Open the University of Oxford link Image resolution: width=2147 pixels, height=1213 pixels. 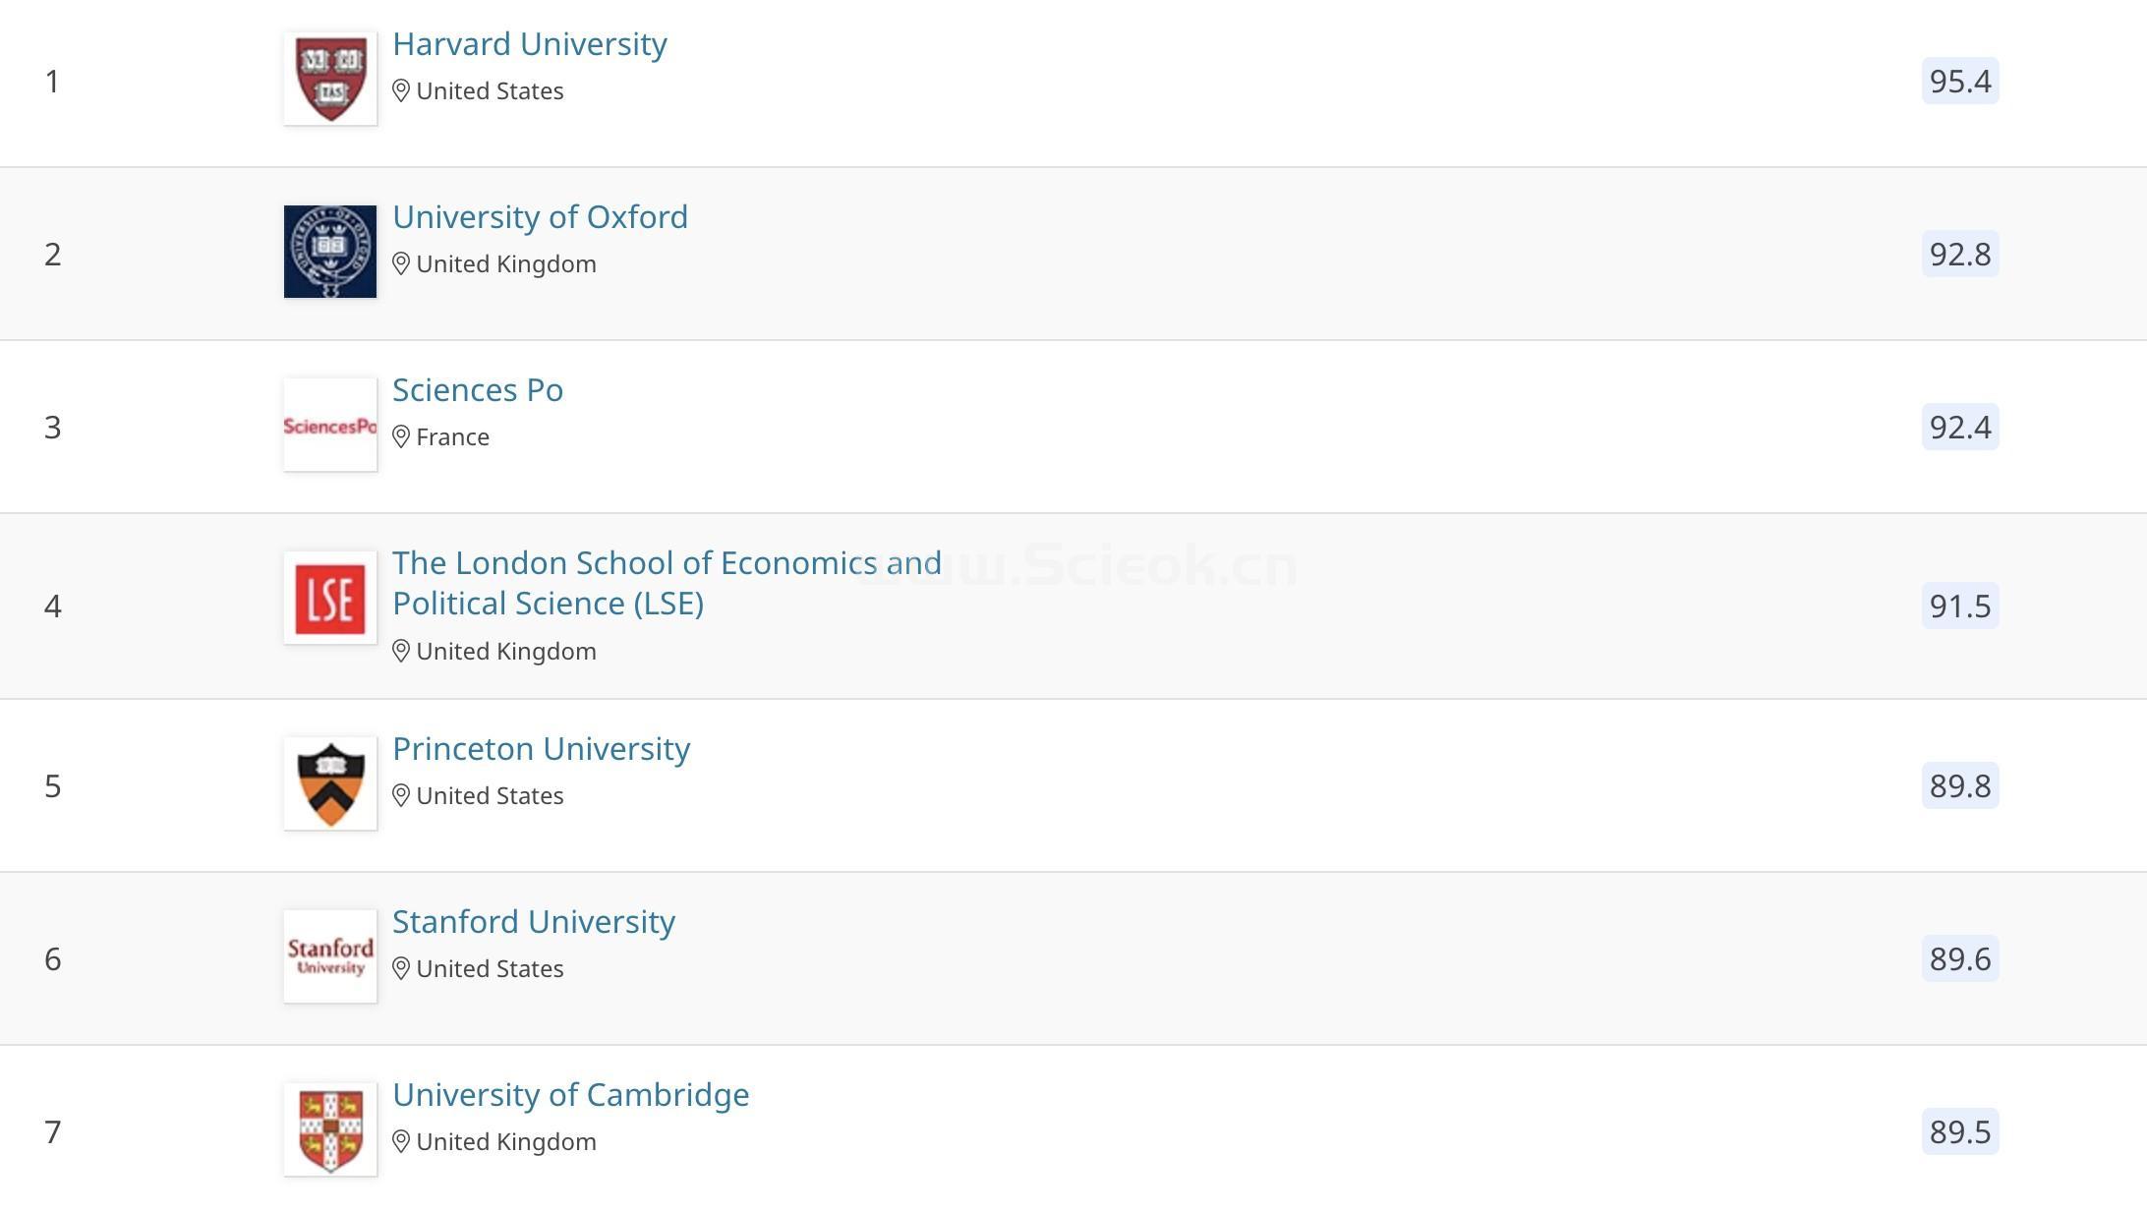pyautogui.click(x=540, y=217)
